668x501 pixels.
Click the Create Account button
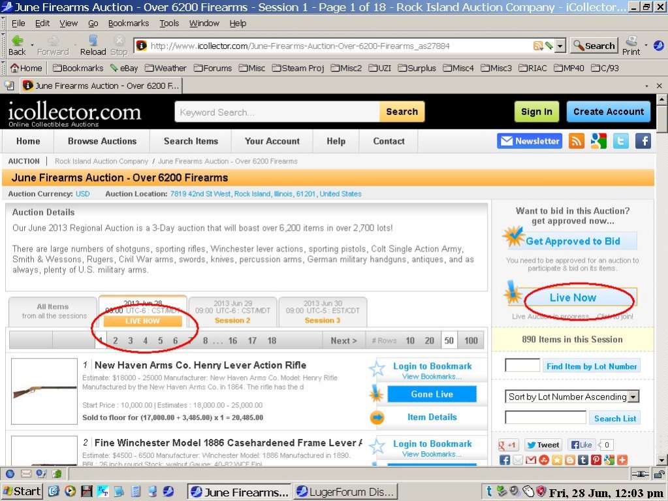coord(609,112)
